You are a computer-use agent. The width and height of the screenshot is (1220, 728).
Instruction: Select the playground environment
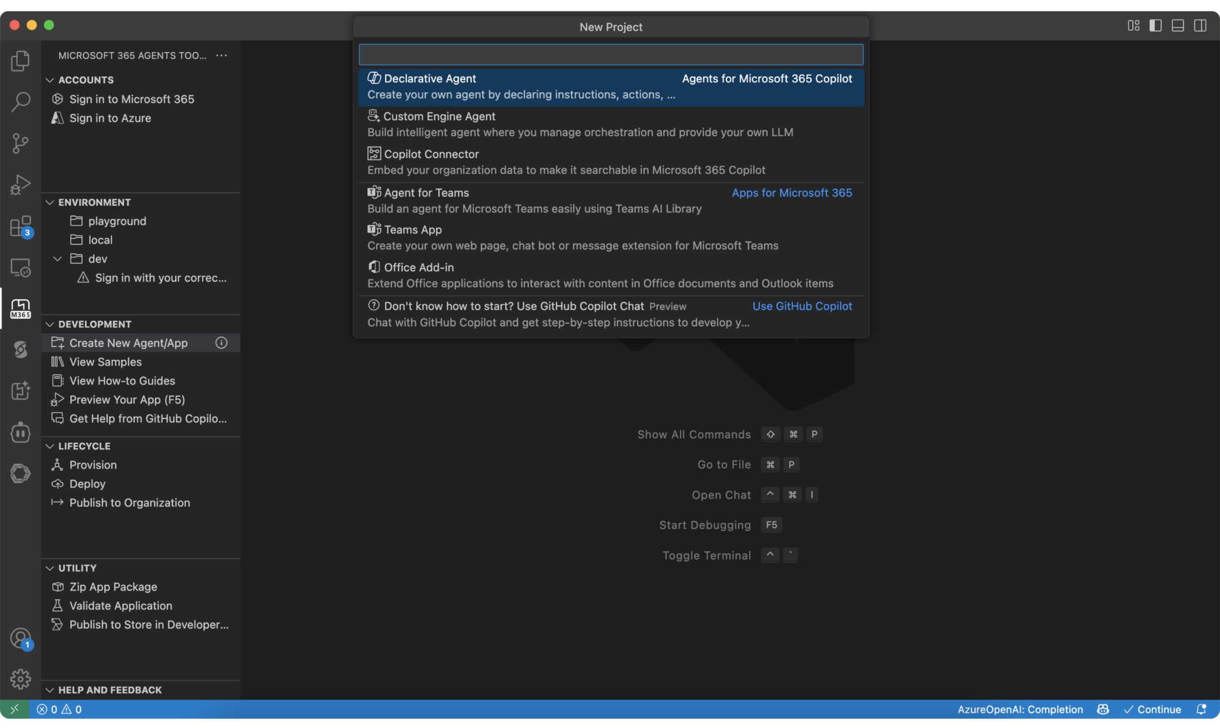click(141, 221)
